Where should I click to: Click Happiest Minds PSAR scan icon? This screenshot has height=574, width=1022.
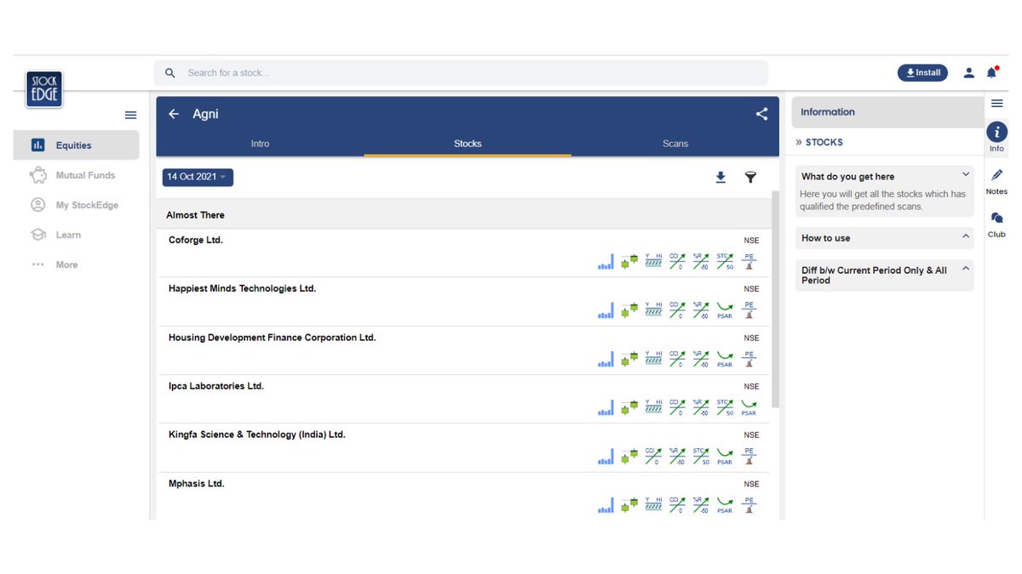725,310
